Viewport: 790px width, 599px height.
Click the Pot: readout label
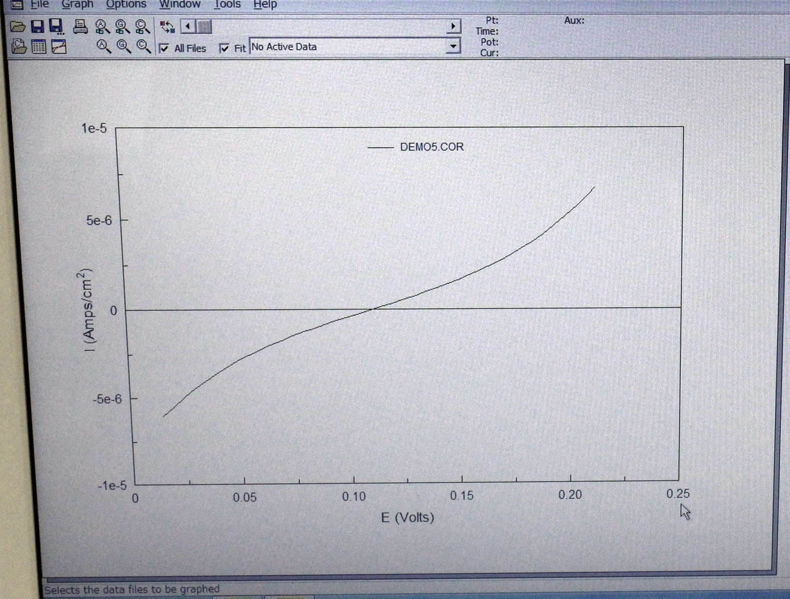click(x=489, y=42)
